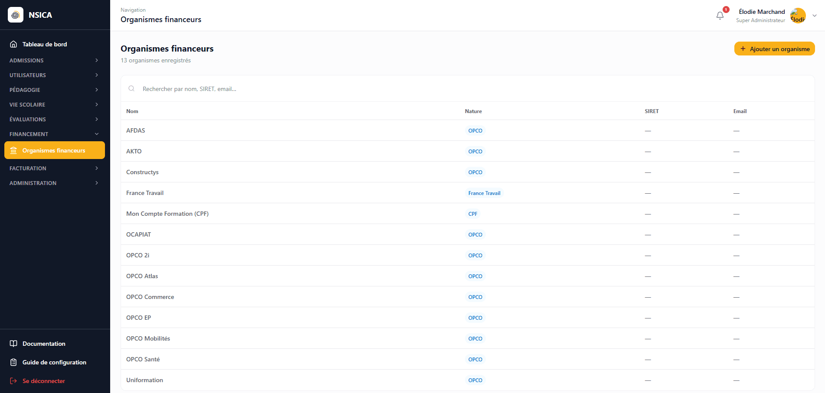Open Tableau de bord
This screenshot has width=825, height=393.
[x=55, y=44]
